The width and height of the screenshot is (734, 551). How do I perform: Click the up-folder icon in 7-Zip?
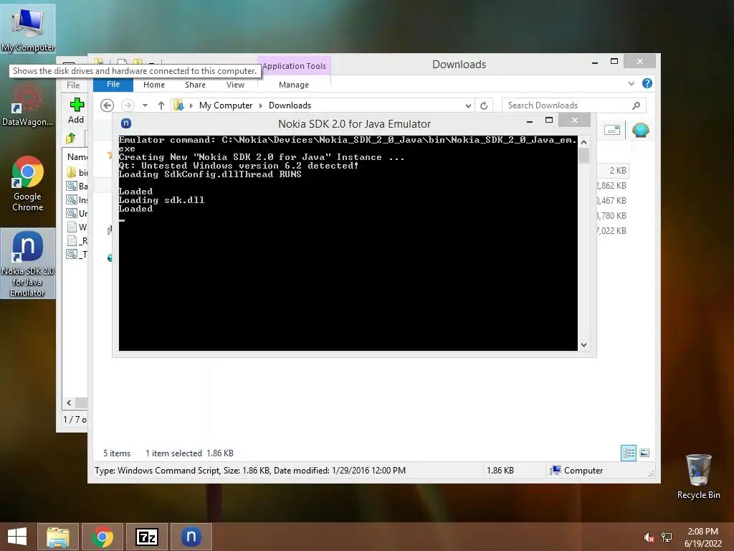71,138
